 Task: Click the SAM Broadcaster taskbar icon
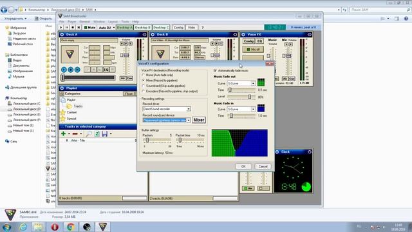point(102,226)
